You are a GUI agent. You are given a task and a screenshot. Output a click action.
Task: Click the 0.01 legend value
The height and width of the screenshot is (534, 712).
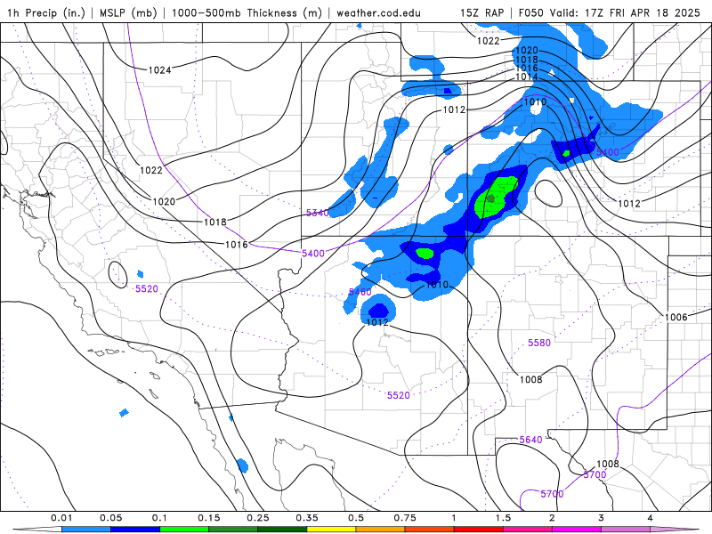(x=61, y=518)
